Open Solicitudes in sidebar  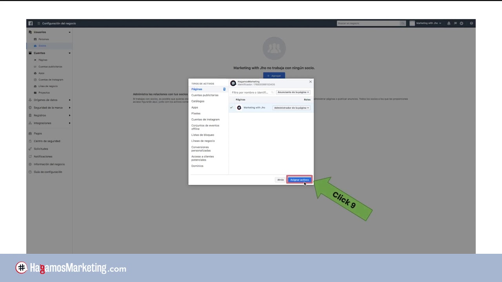pyautogui.click(x=41, y=149)
